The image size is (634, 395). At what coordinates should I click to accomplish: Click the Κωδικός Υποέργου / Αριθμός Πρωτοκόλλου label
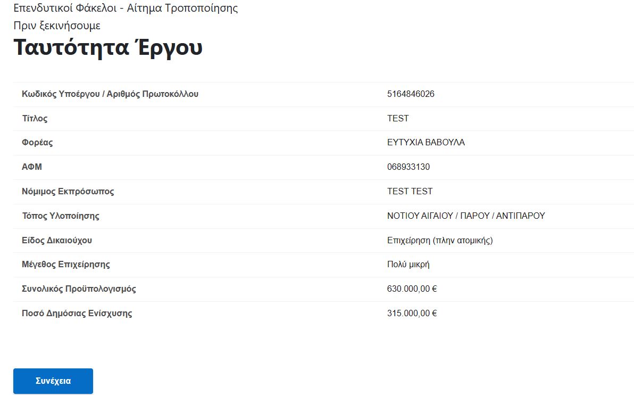(110, 94)
